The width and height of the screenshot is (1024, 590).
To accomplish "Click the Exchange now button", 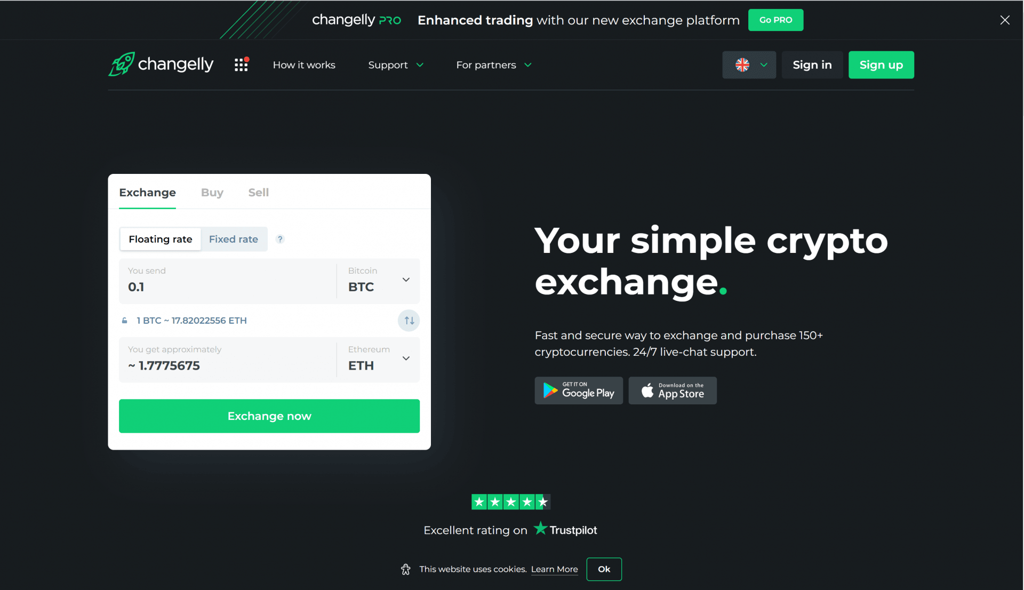I will (269, 416).
